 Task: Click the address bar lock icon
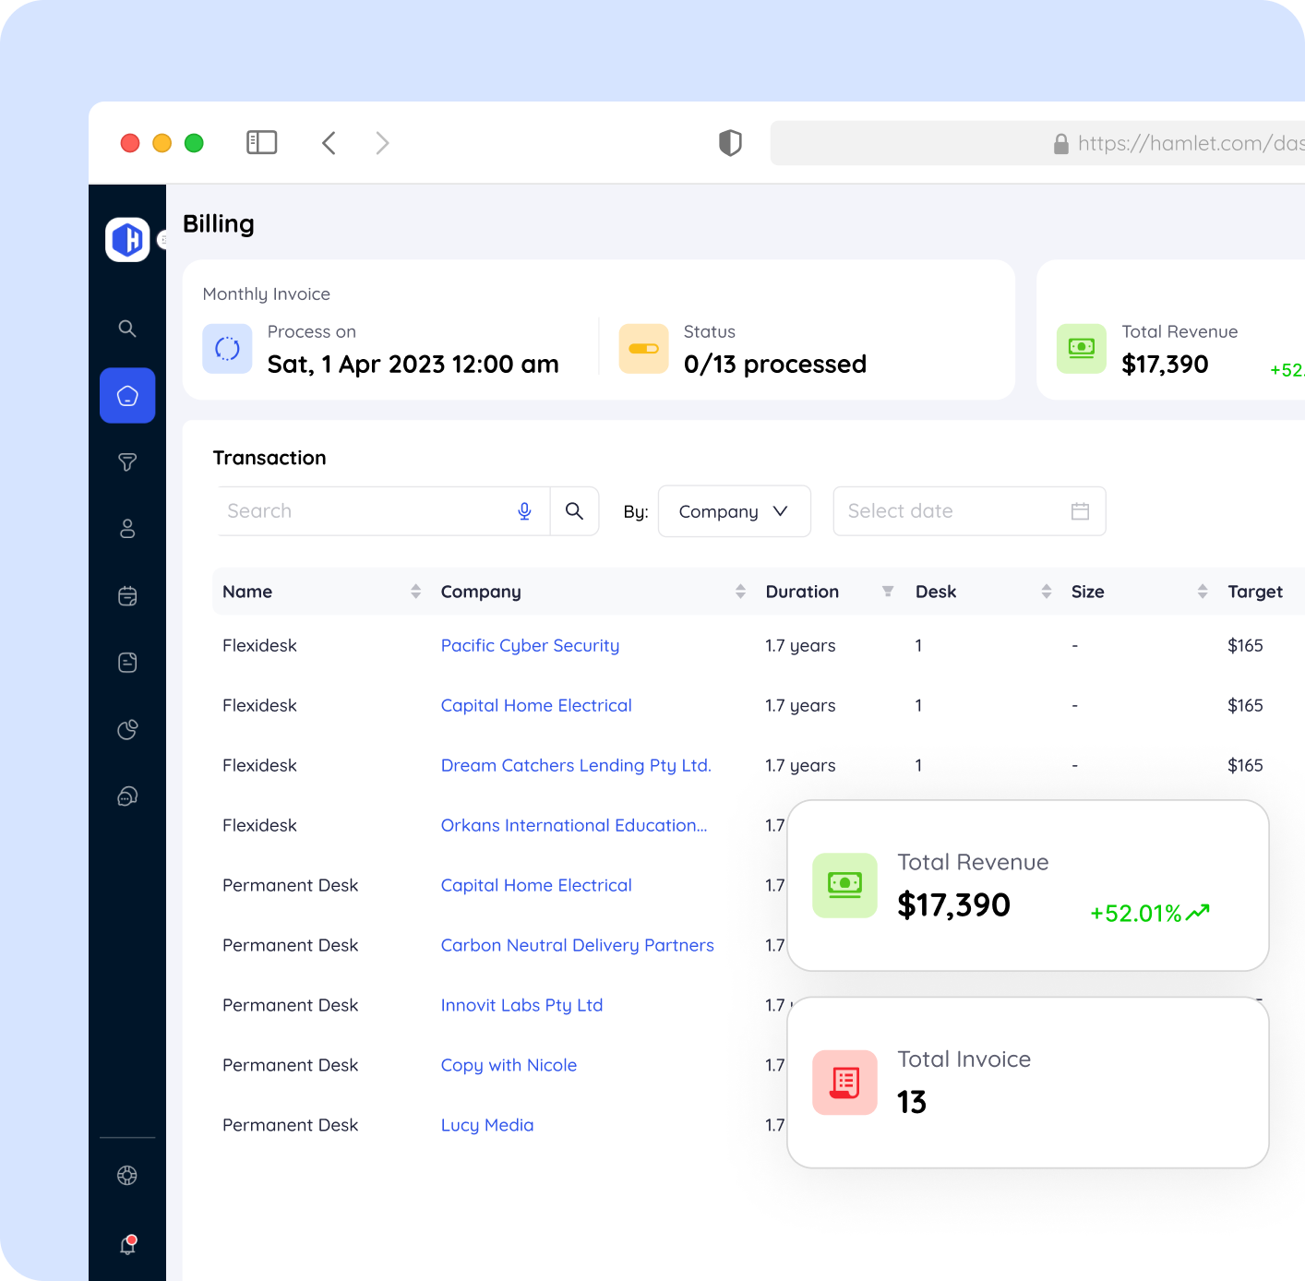tap(1061, 143)
